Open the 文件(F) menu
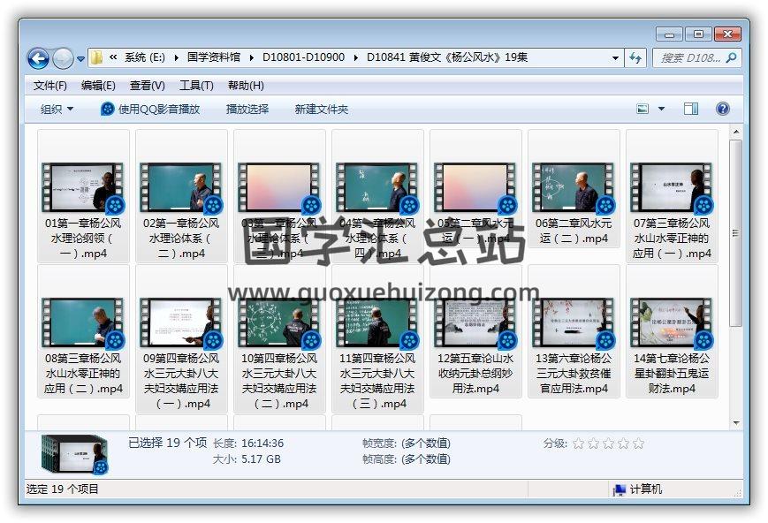Image resolution: width=768 pixels, height=523 pixels. click(50, 86)
